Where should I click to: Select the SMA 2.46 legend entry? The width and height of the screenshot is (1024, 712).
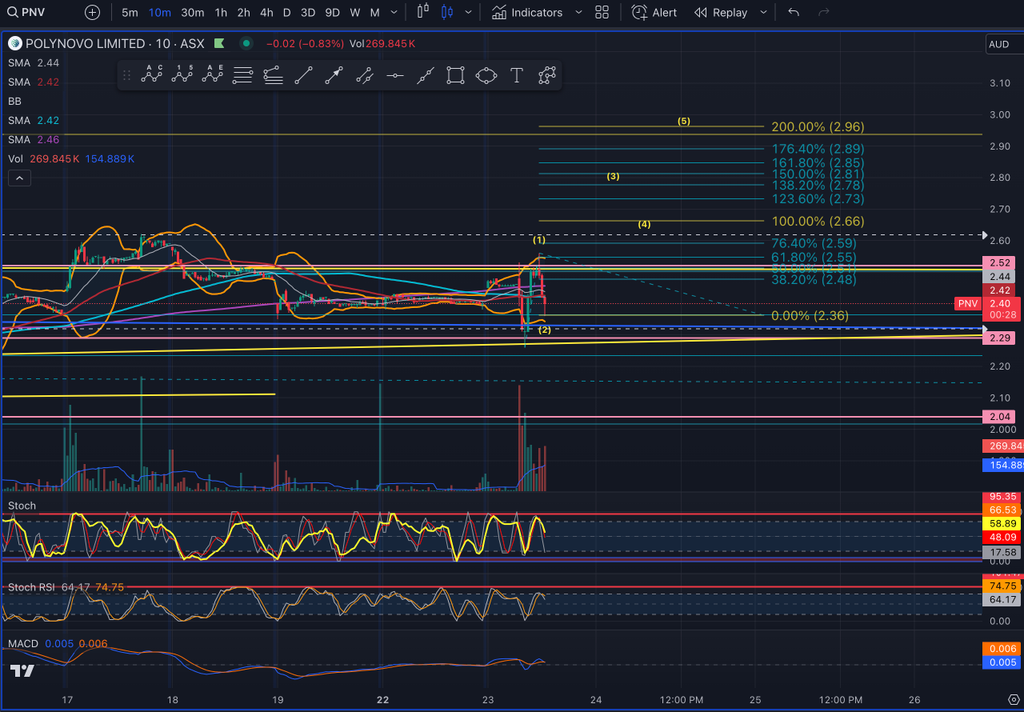tap(34, 139)
